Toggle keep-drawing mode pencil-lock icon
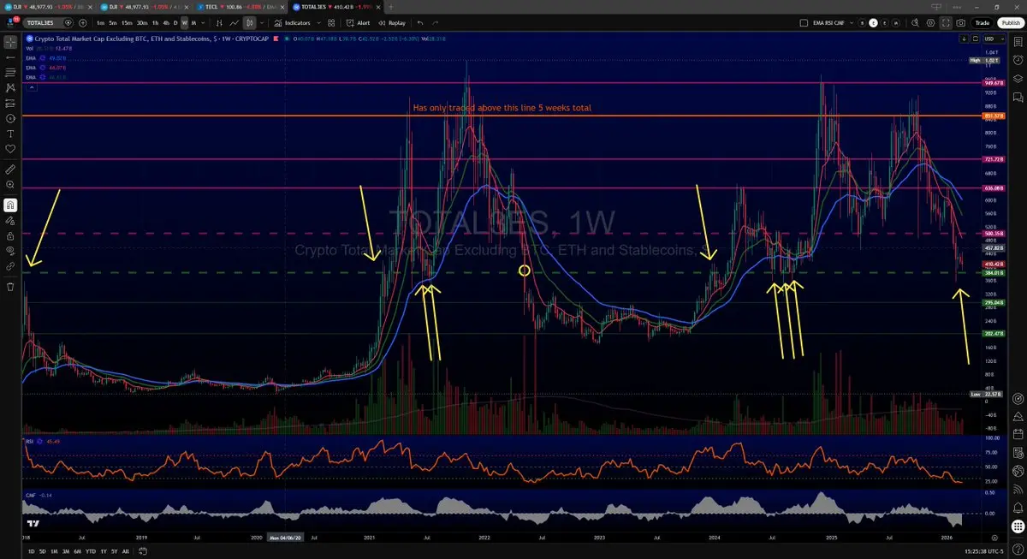 [x=10, y=220]
